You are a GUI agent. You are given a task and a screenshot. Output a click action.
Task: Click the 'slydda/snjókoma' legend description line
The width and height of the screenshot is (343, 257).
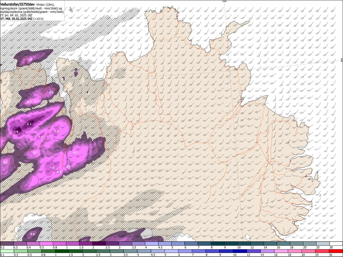[x=32, y=12]
